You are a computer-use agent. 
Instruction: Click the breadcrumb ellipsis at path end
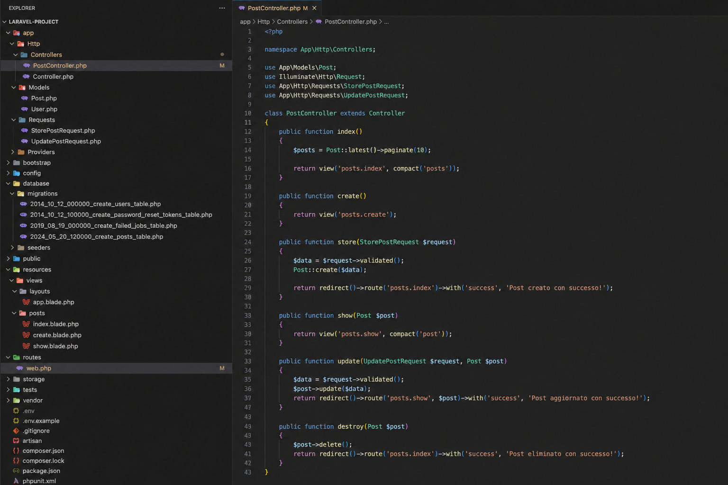(x=386, y=22)
